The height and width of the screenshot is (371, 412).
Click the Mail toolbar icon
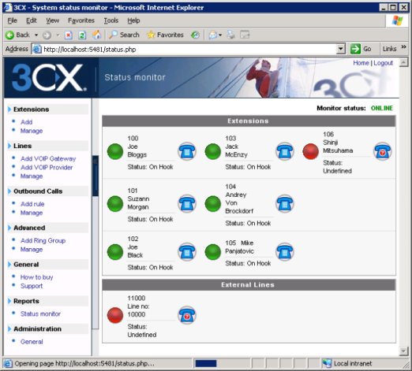[212, 35]
